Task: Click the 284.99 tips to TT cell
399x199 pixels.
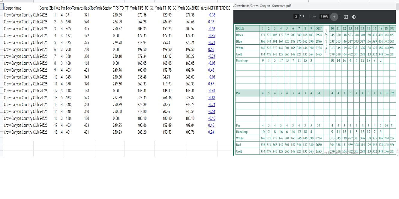Action: [118, 22]
